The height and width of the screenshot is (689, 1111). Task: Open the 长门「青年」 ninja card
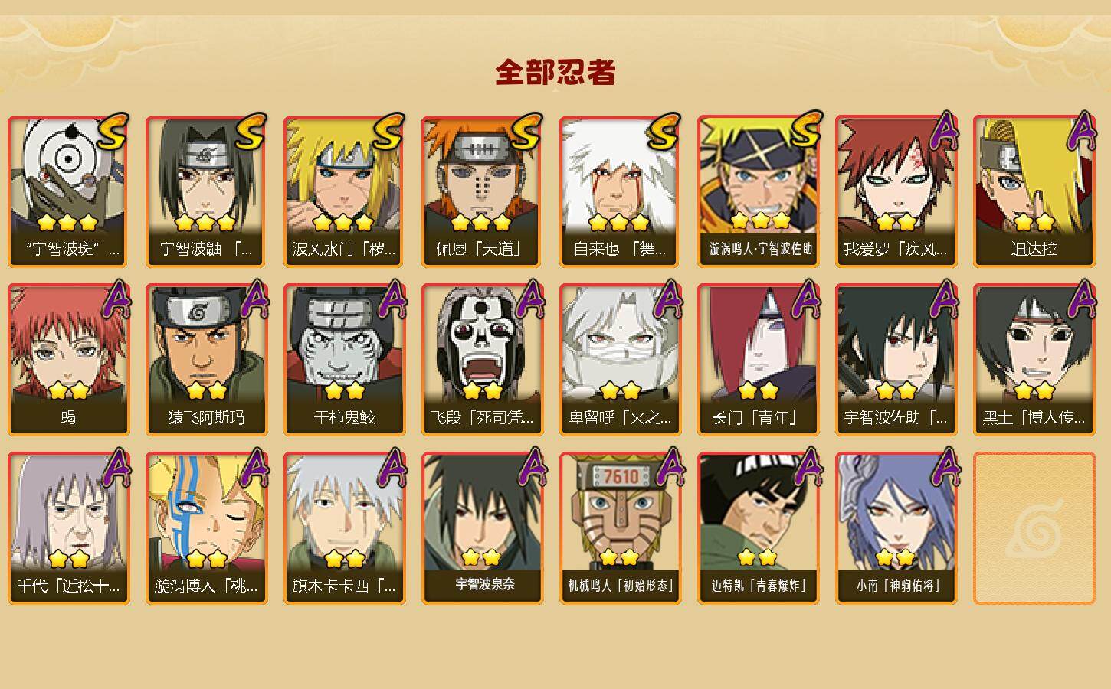pyautogui.click(x=758, y=360)
